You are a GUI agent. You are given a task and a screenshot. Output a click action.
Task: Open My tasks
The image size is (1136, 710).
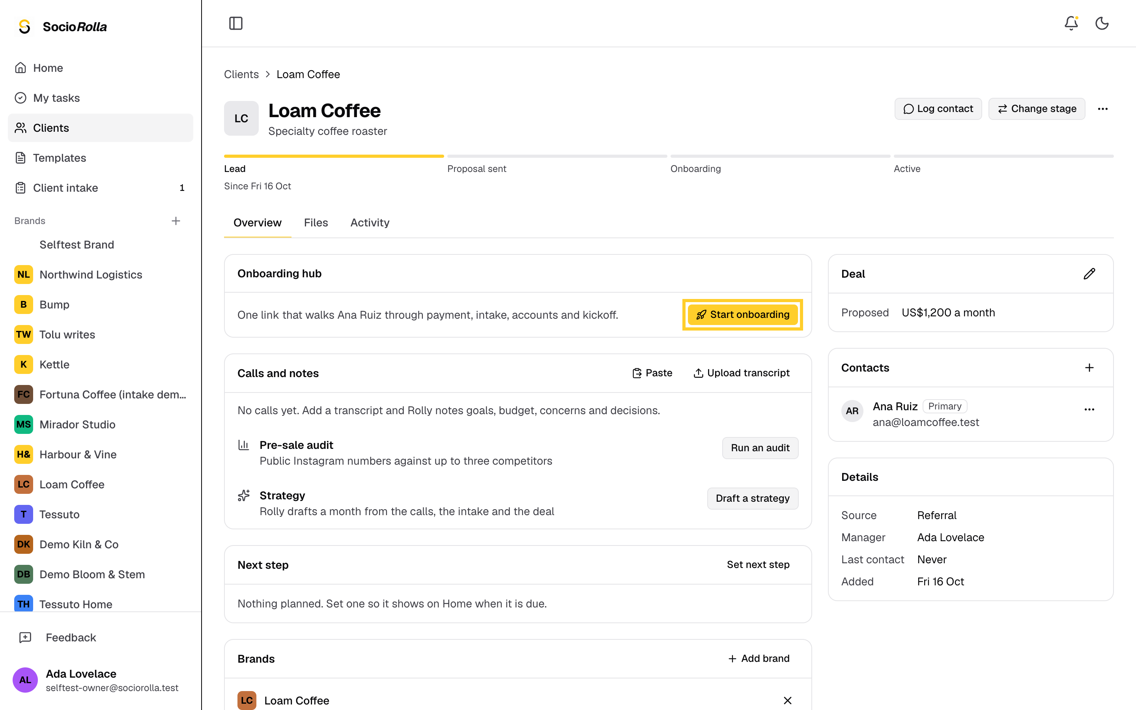pos(101,98)
